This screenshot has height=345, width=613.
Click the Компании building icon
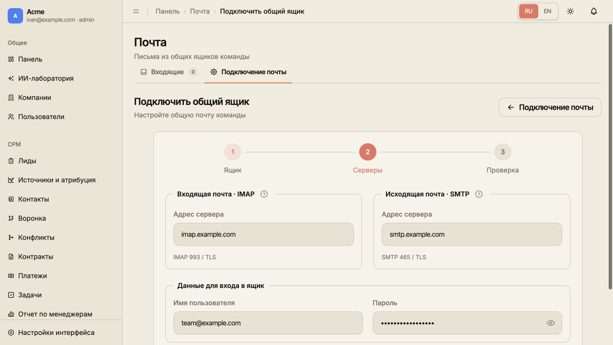click(11, 97)
